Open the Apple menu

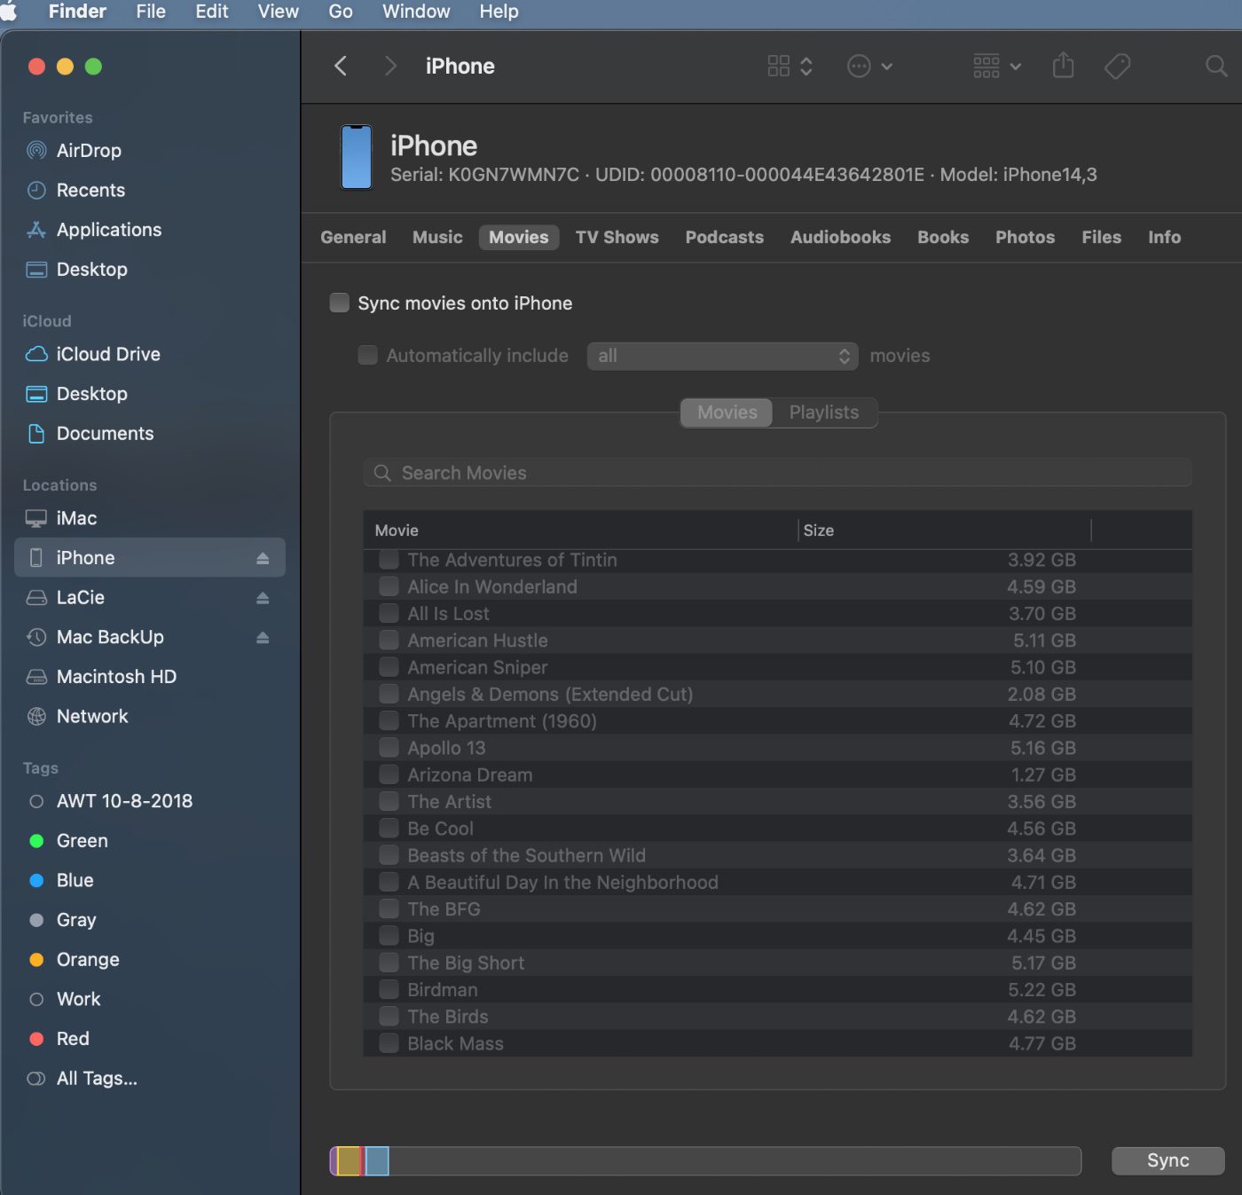[x=8, y=12]
